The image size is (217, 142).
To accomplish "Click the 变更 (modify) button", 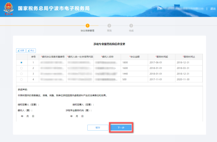I will pyautogui.click(x=21, y=51).
